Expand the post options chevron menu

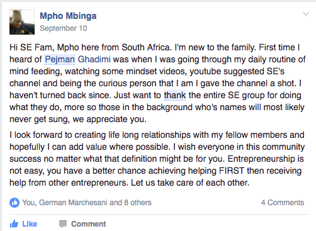tap(306, 14)
